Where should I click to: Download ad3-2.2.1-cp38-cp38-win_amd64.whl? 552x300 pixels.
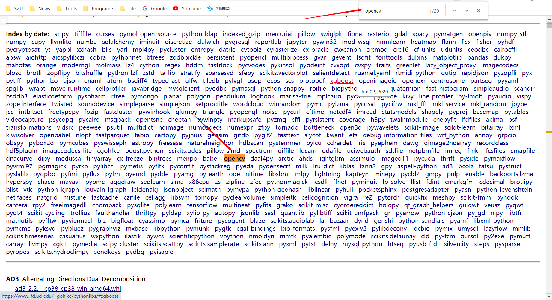68,289
